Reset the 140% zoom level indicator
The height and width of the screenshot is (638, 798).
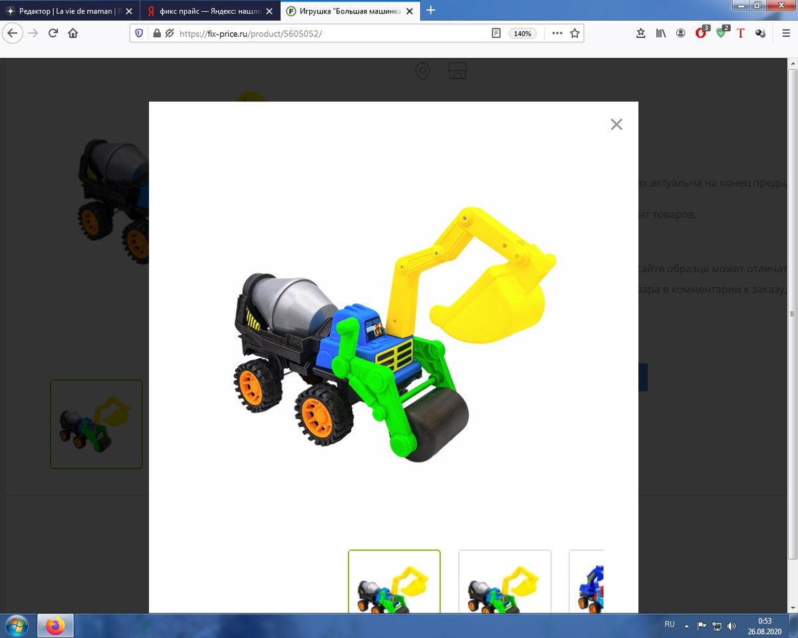[x=523, y=33]
